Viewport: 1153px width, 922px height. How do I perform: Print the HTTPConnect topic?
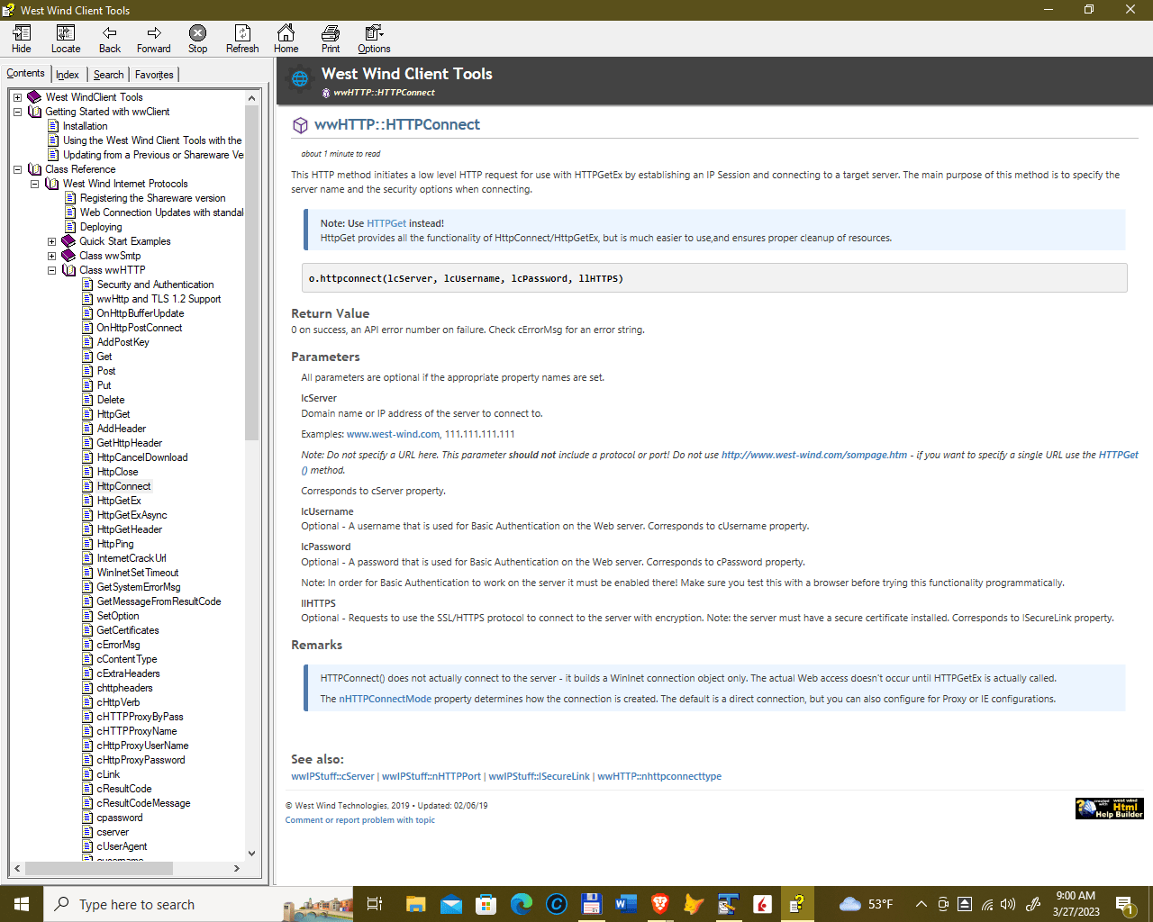pos(330,39)
